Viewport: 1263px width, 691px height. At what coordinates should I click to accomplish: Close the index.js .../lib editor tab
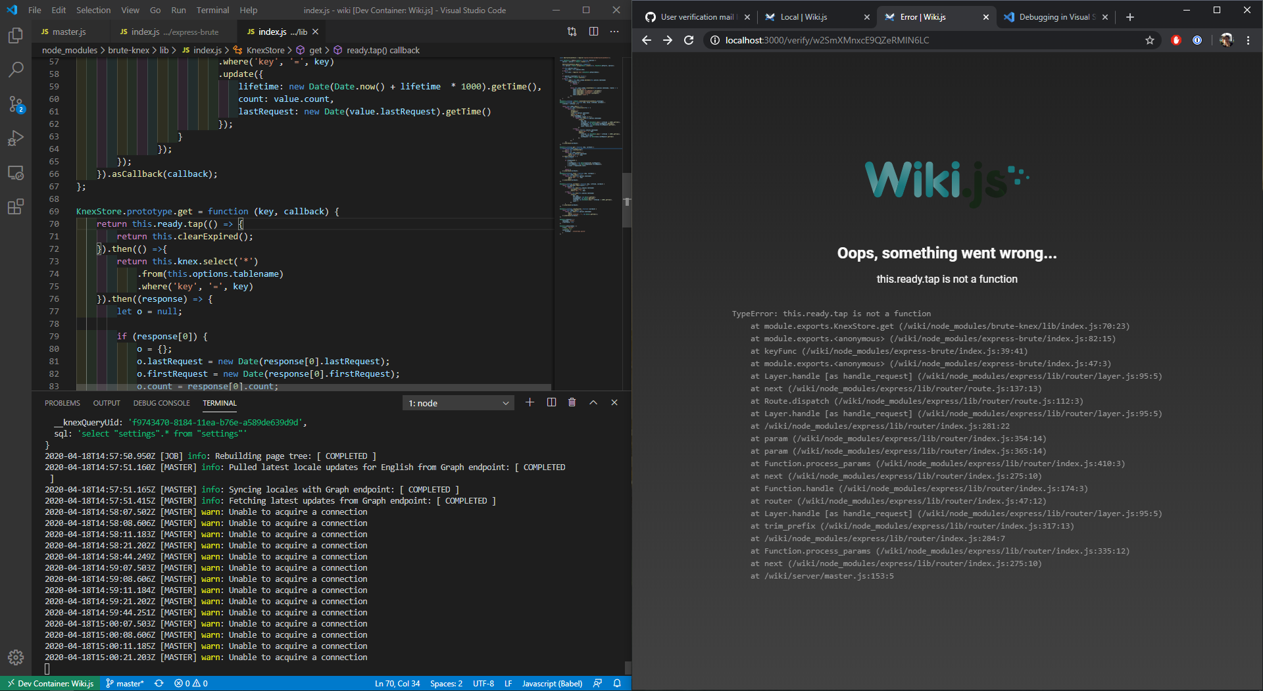tap(316, 32)
